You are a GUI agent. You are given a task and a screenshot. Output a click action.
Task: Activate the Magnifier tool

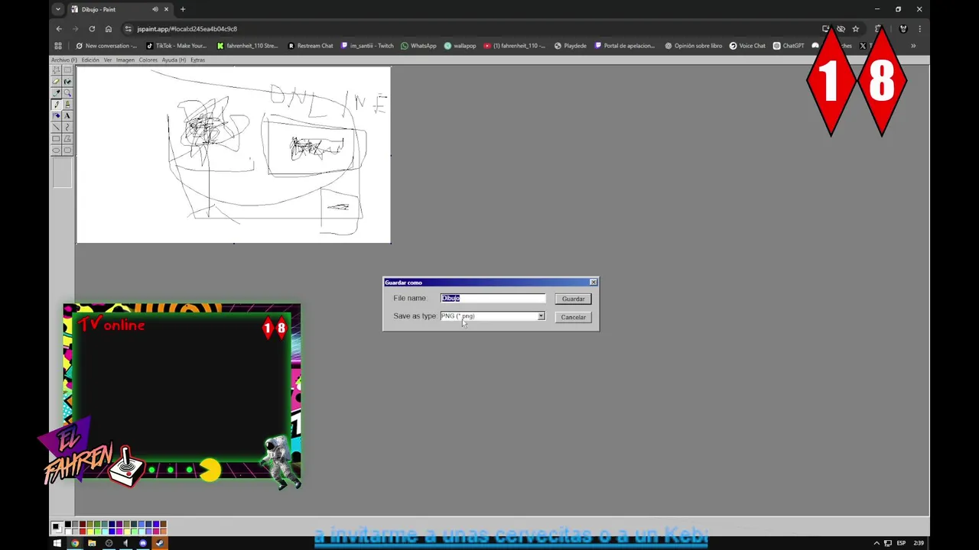click(67, 92)
